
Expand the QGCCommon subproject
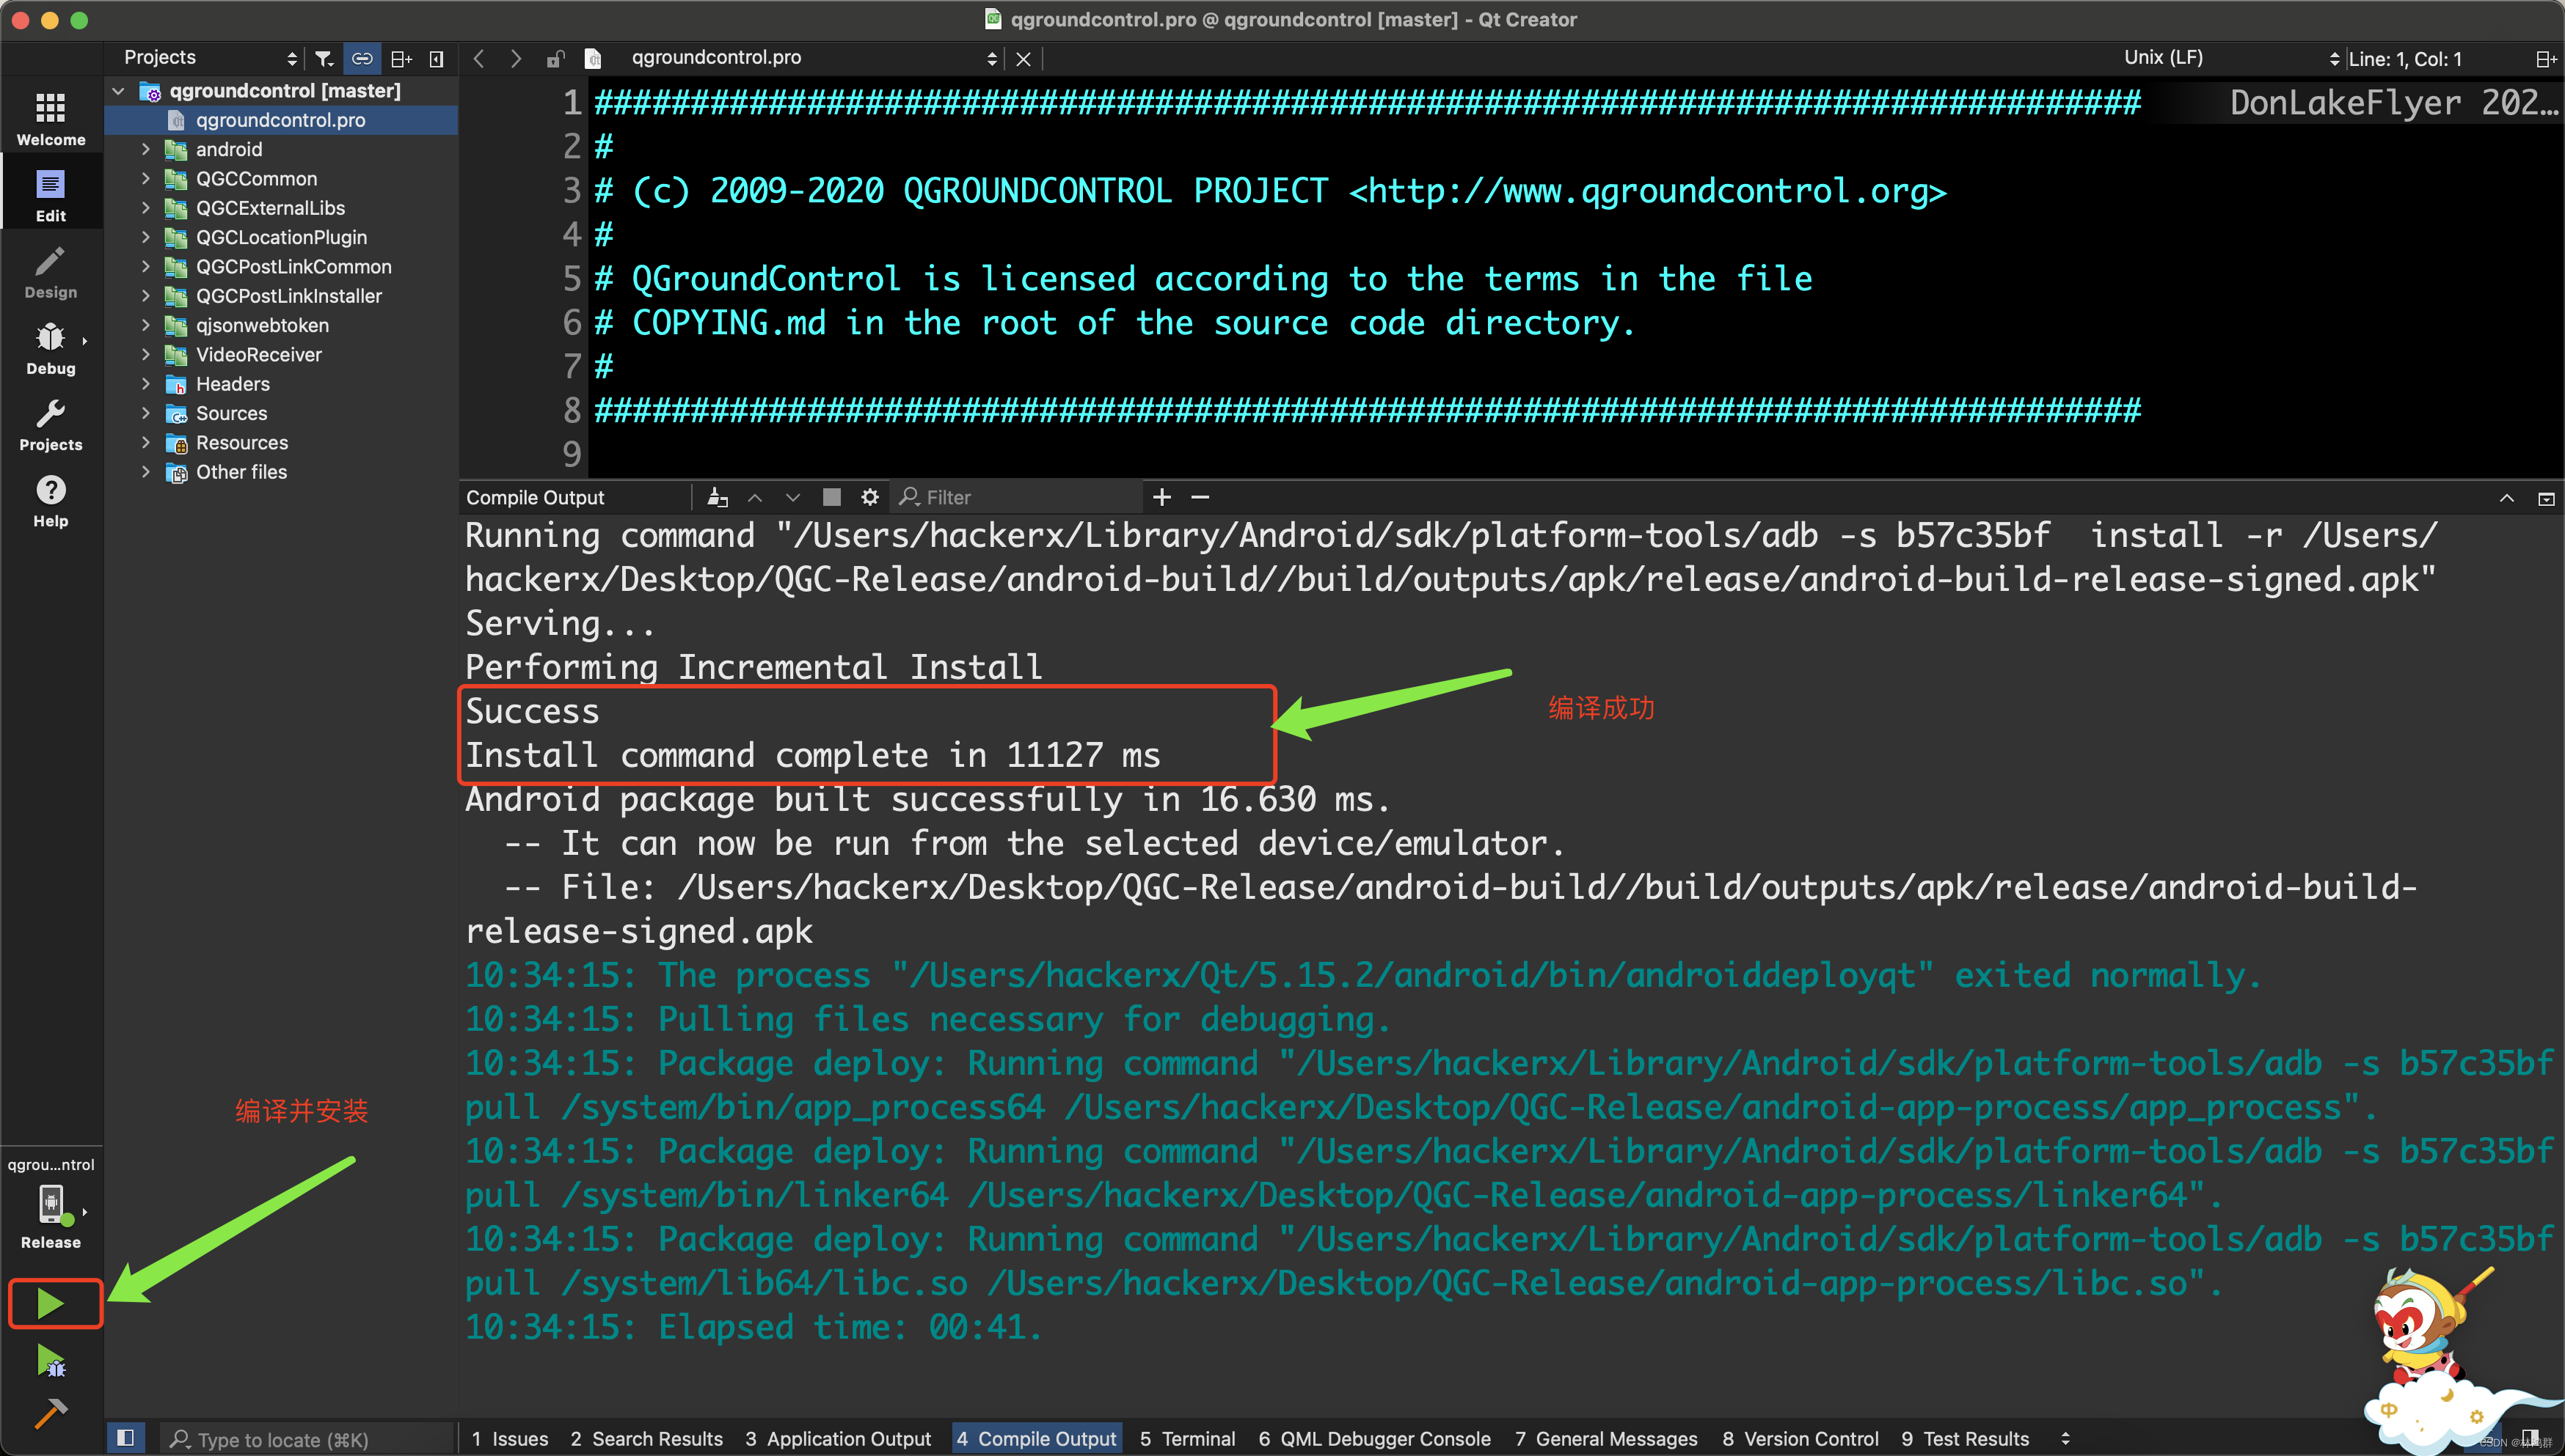click(x=145, y=179)
